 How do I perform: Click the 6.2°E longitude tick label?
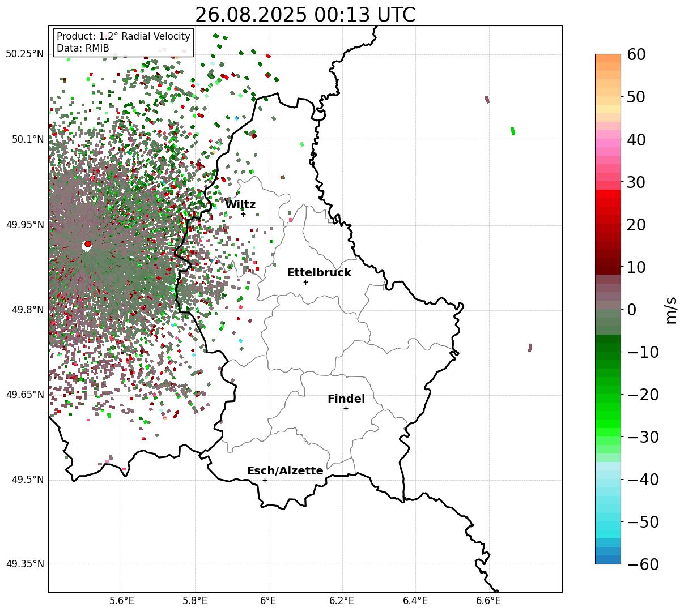click(x=342, y=601)
